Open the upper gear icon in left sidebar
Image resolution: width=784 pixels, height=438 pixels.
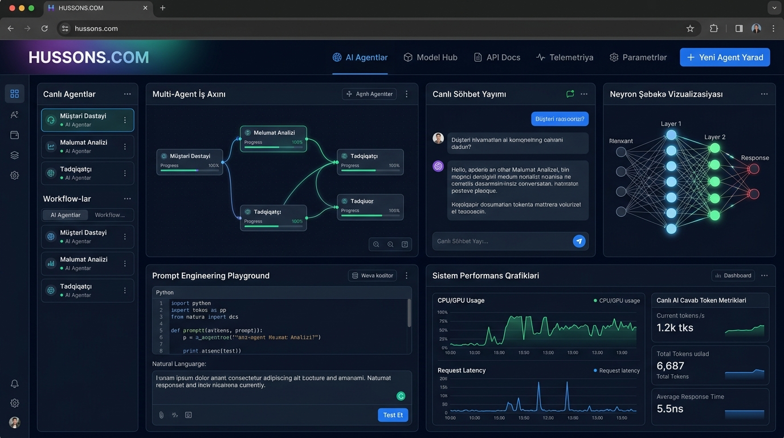coord(14,176)
